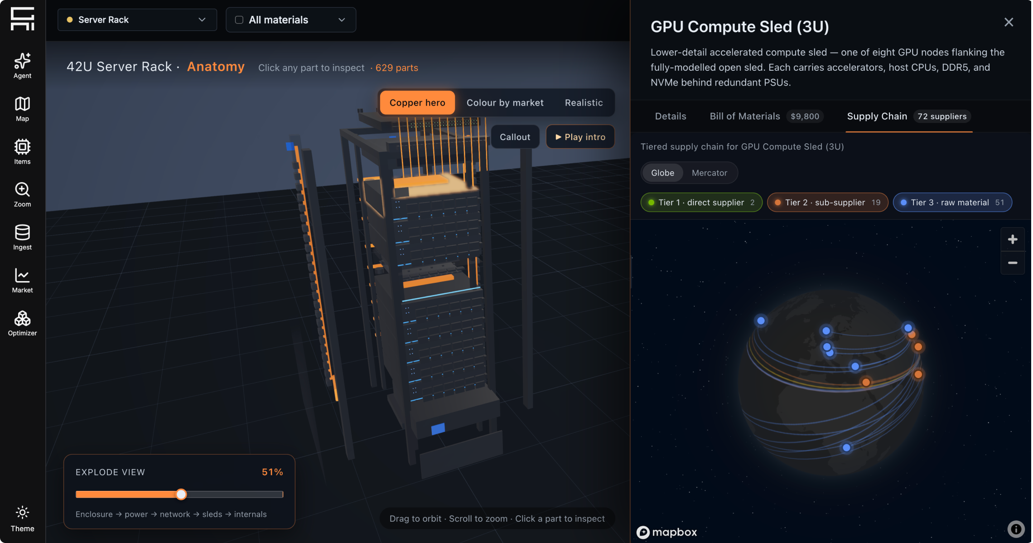The width and height of the screenshot is (1033, 543).
Task: Open the Server Rack model dropdown
Action: 137,19
